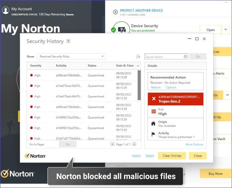Sort by Severity column header
Viewport: 232px width, 188px height.
coord(36,65)
